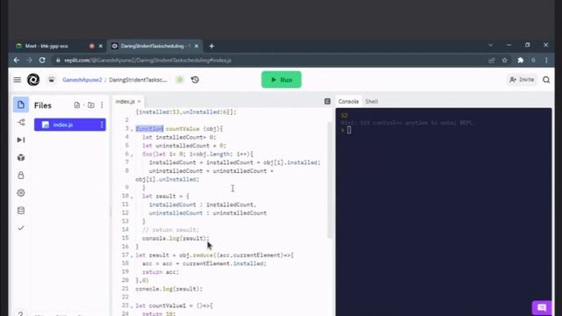Open the tab search chevron in Chrome

(491, 45)
